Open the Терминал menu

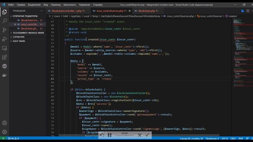click(x=84, y=5)
